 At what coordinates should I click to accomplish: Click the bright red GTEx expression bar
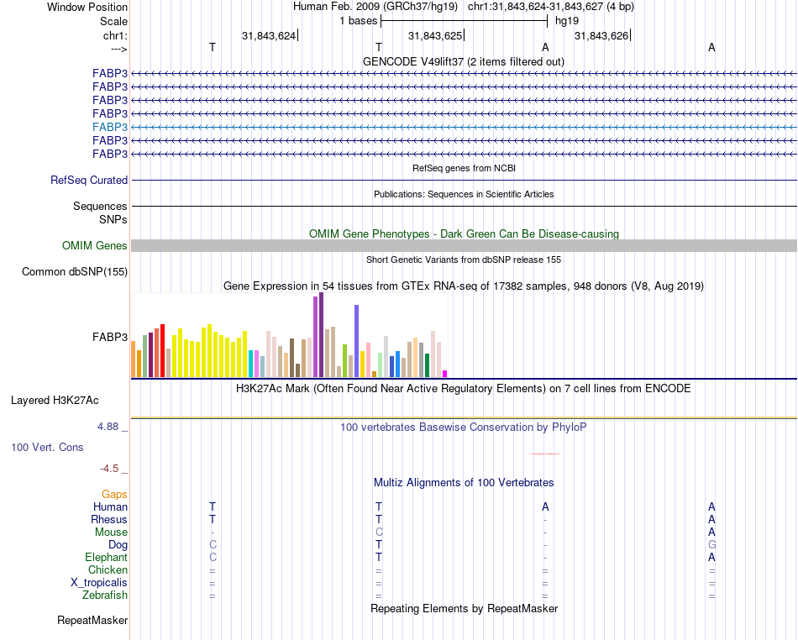coord(162,350)
